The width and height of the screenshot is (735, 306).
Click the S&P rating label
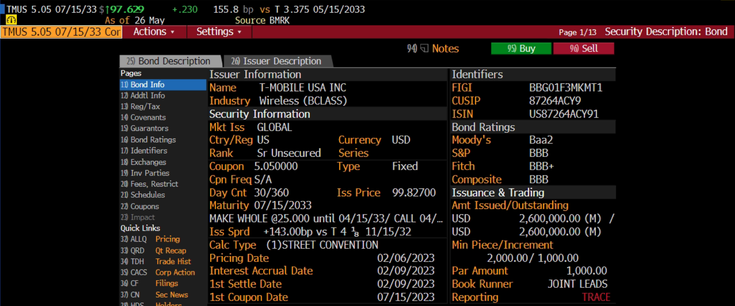click(x=461, y=153)
